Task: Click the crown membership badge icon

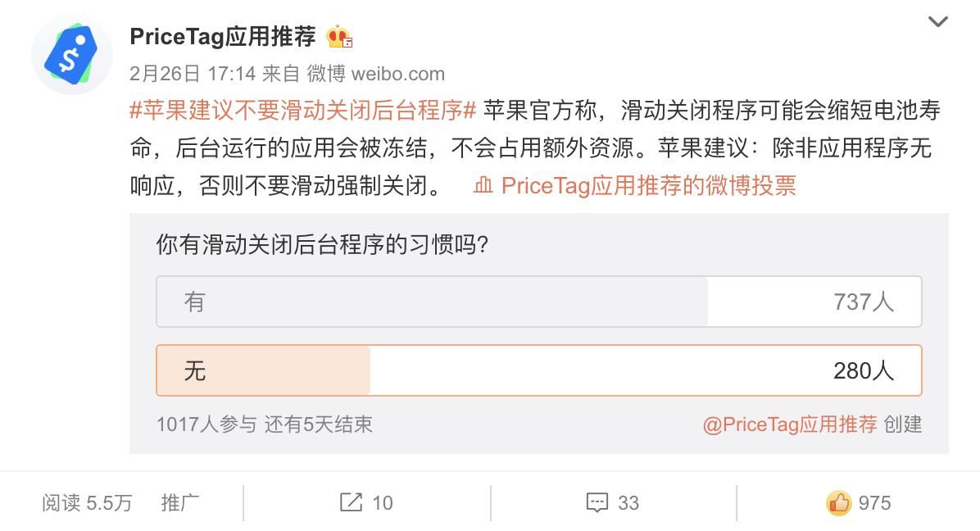Action: click(338, 37)
